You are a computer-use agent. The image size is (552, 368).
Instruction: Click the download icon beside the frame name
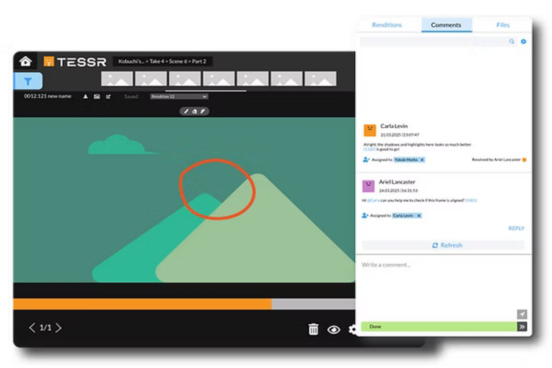[85, 97]
